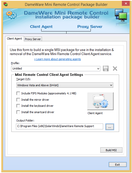This screenshot has width=132, height=173.
Task: Click the Build MSI button
Action: (111, 150)
